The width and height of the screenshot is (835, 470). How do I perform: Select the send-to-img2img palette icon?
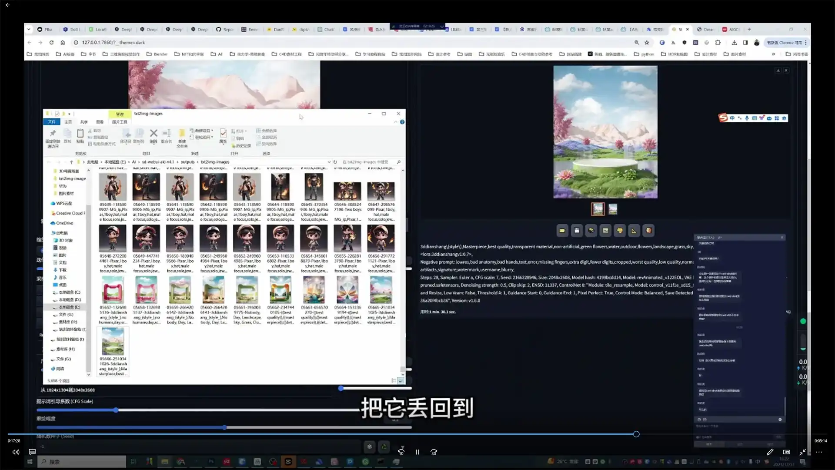(620, 230)
